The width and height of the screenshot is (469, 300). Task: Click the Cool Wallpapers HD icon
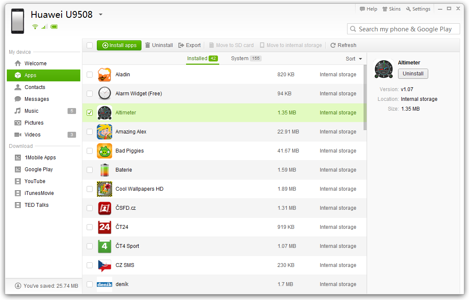105,189
